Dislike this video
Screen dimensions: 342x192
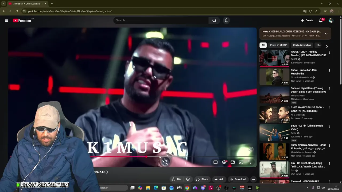(188, 179)
